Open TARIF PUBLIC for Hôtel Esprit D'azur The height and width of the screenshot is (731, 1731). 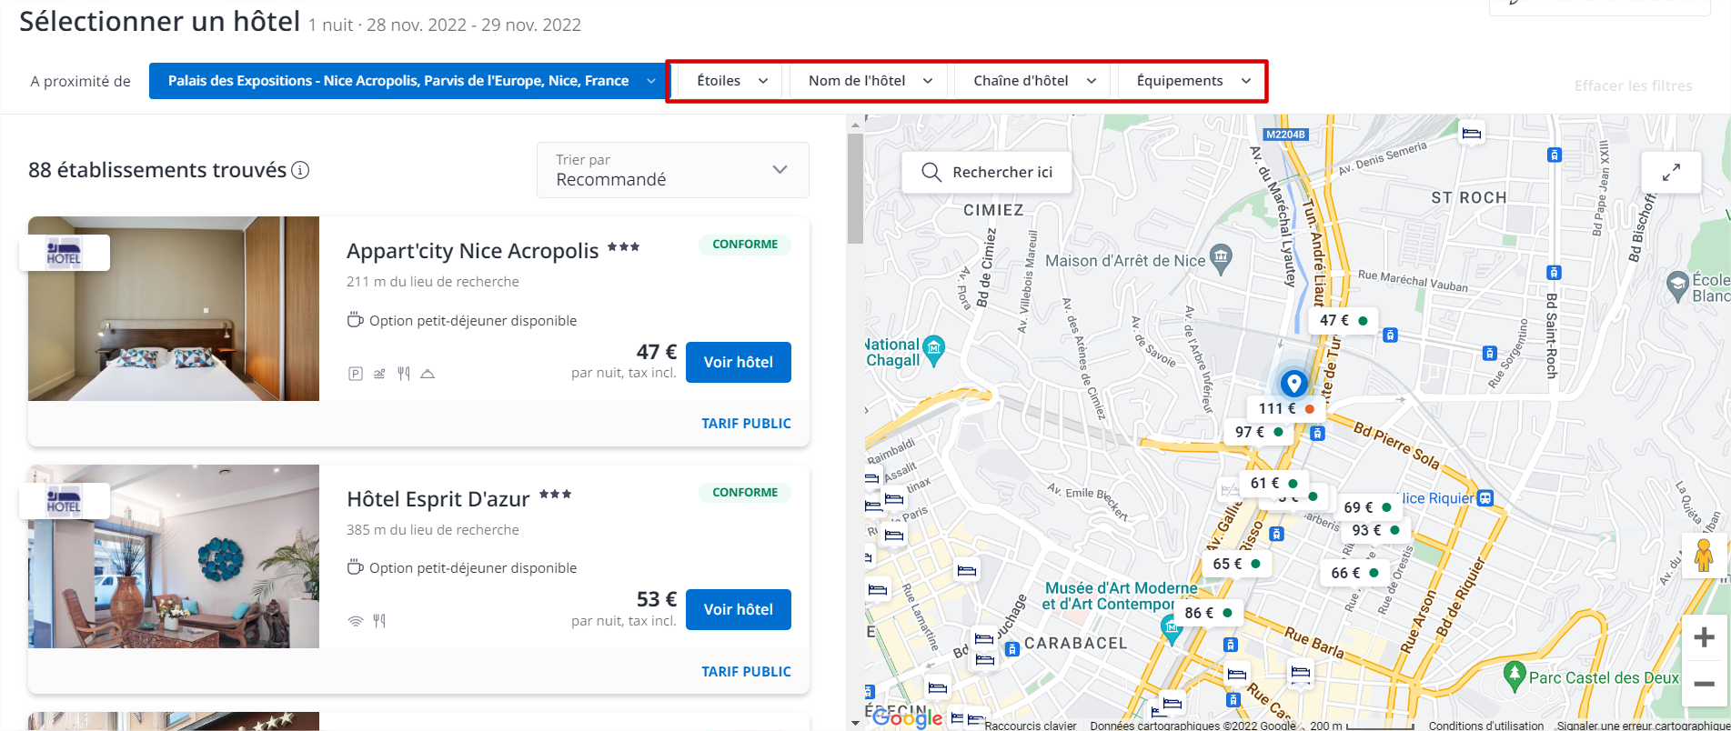point(746,672)
